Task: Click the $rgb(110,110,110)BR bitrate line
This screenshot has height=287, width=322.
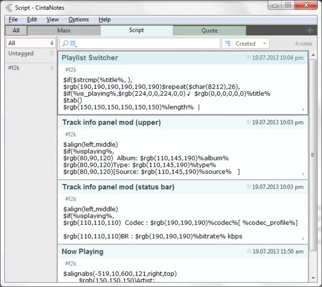Action: 152,236
